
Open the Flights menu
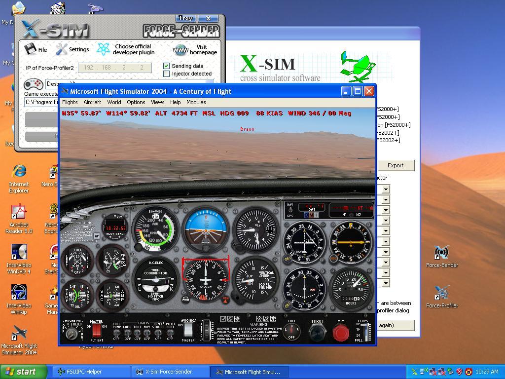coord(70,102)
